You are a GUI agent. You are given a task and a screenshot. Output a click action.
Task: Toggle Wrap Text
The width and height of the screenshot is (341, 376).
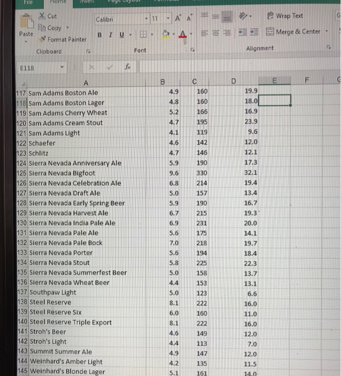(x=285, y=16)
